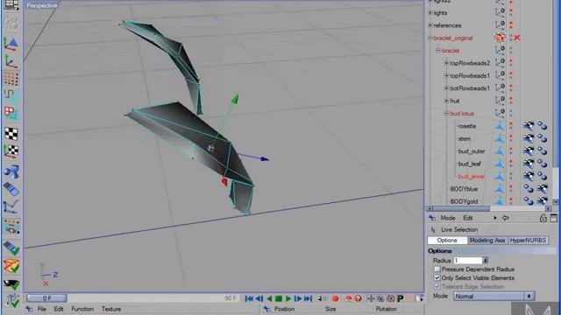The image size is (561, 315).
Task: Click Phong tag on BODYblue row
Action: pos(529,189)
